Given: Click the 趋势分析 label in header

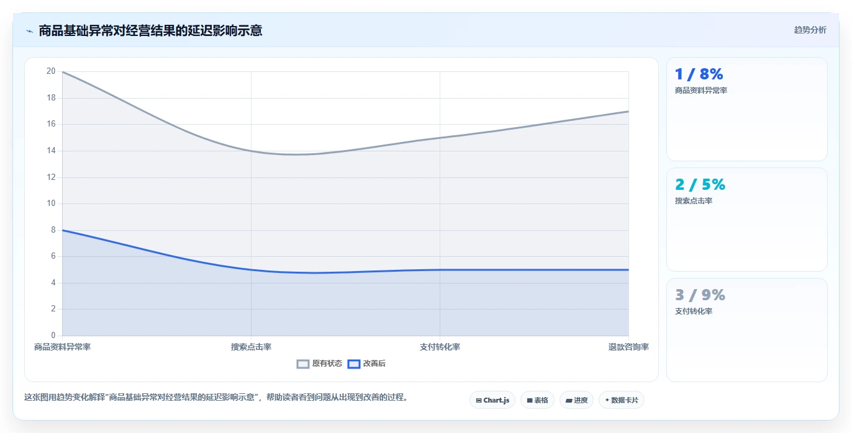Looking at the screenshot, I should (810, 30).
